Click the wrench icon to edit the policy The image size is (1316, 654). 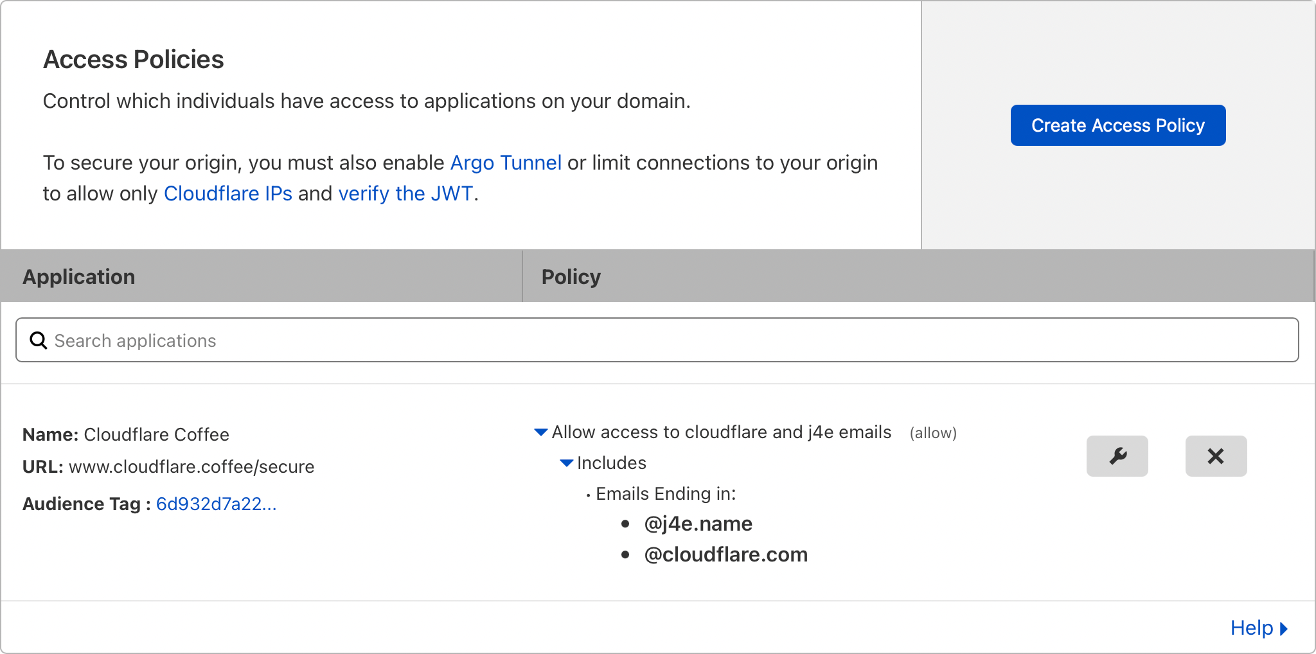tap(1117, 456)
